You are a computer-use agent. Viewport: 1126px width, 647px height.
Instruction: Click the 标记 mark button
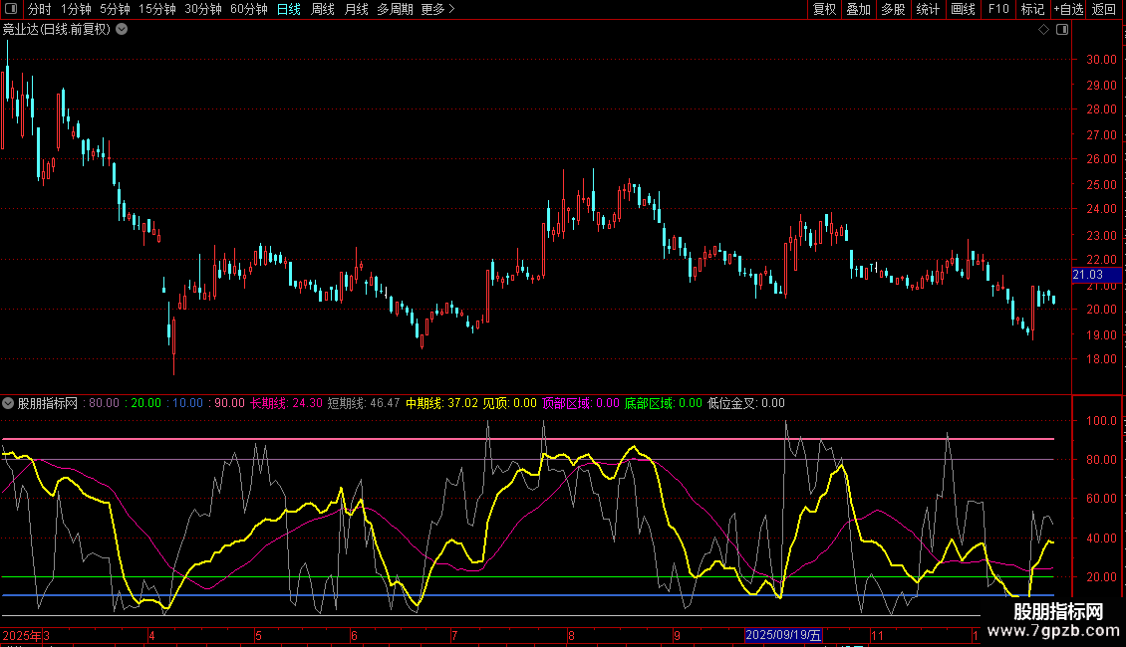1032,9
